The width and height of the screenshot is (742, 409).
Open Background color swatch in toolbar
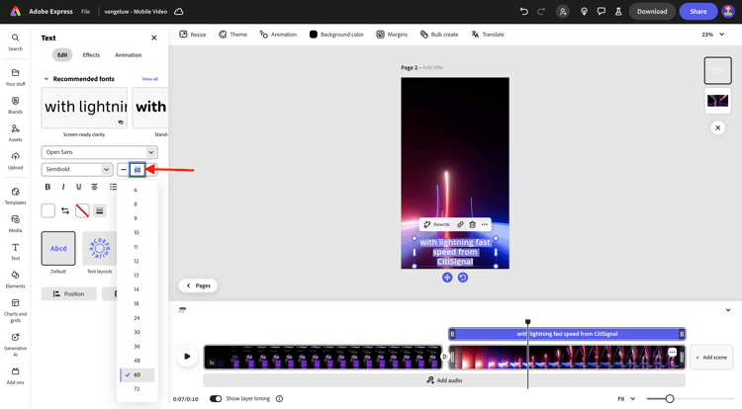336,35
